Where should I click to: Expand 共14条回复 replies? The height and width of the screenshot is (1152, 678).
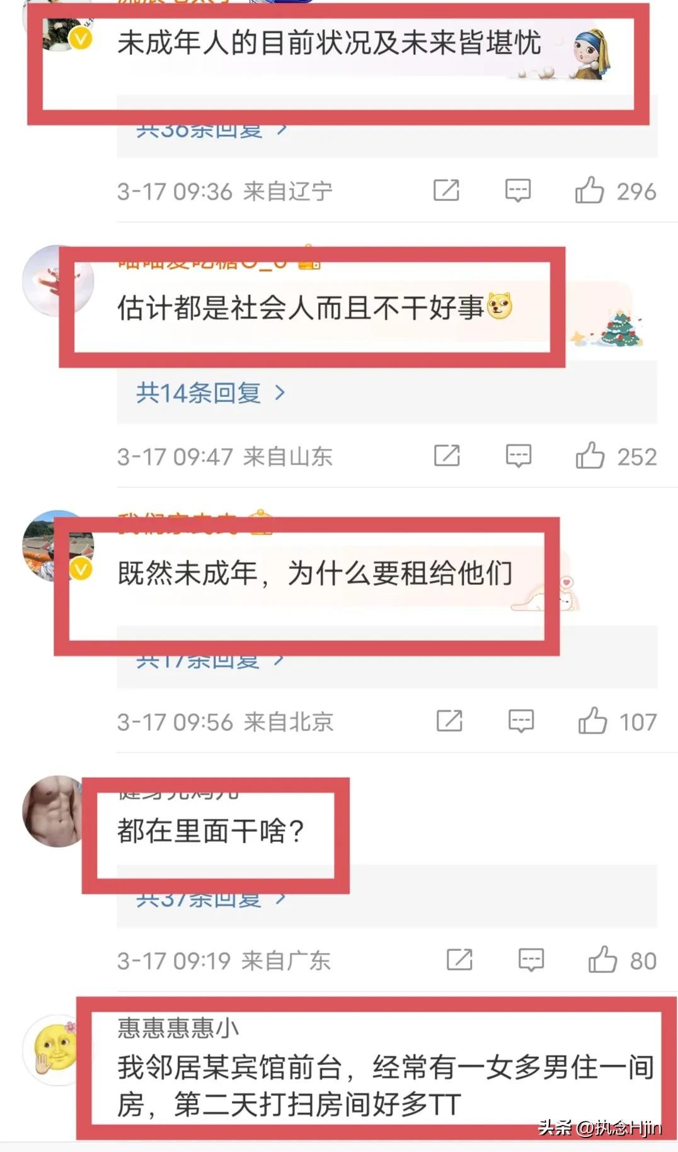click(211, 393)
